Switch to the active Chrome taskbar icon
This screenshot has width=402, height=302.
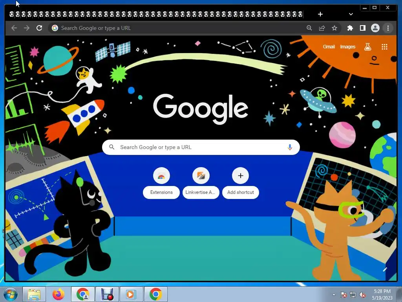pos(155,294)
